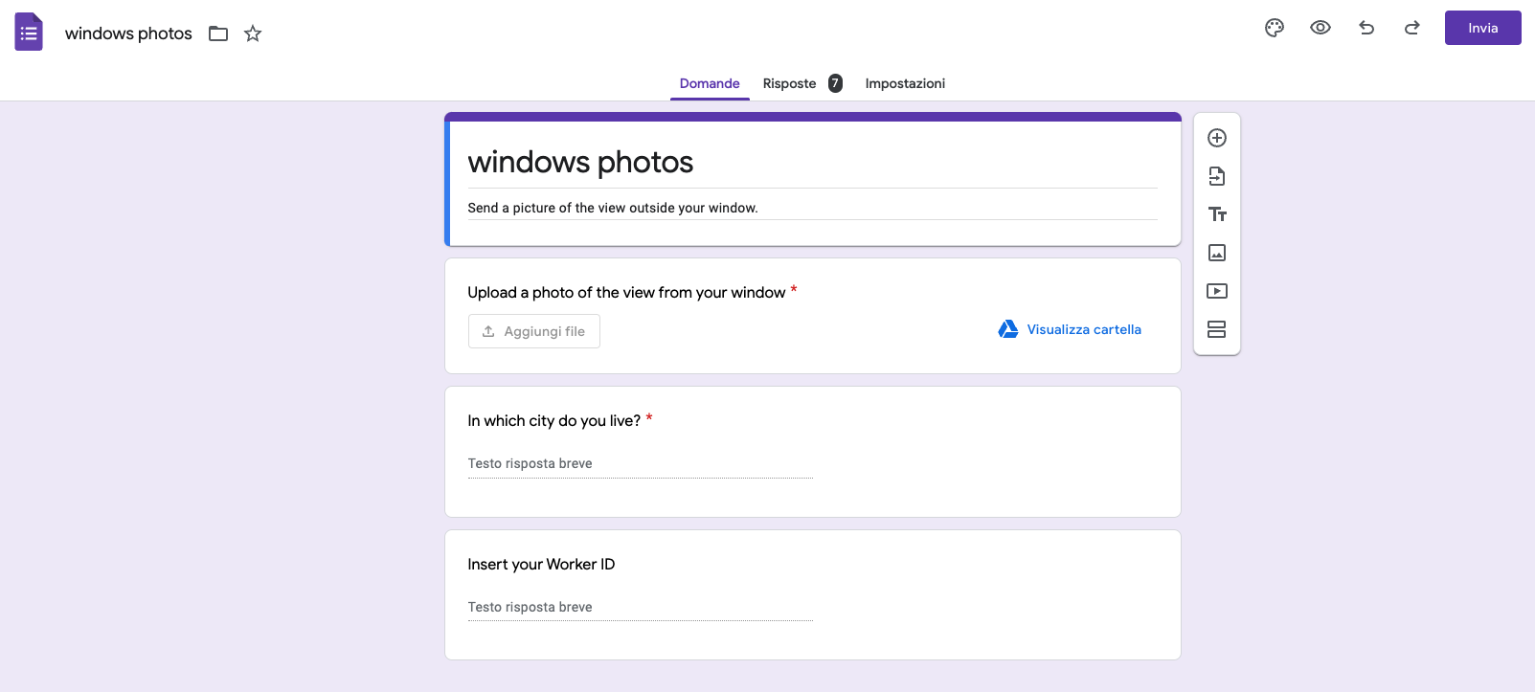This screenshot has height=692, width=1535.
Task: Move form using the folder icon
Action: click(218, 33)
